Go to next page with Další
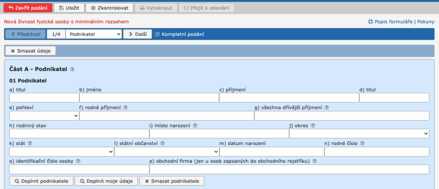439x189 pixels. click(x=137, y=34)
